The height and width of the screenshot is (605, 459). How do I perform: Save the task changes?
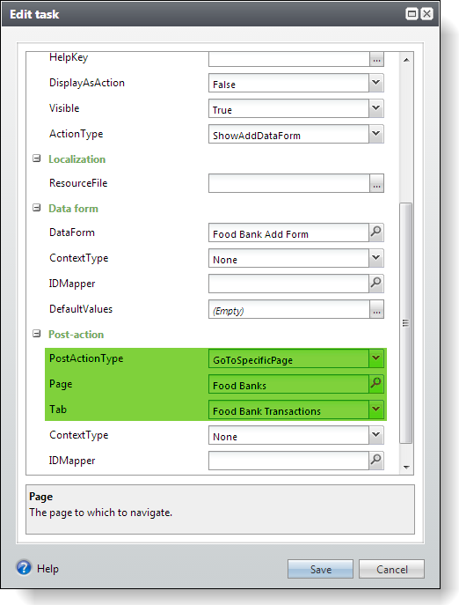click(x=320, y=569)
